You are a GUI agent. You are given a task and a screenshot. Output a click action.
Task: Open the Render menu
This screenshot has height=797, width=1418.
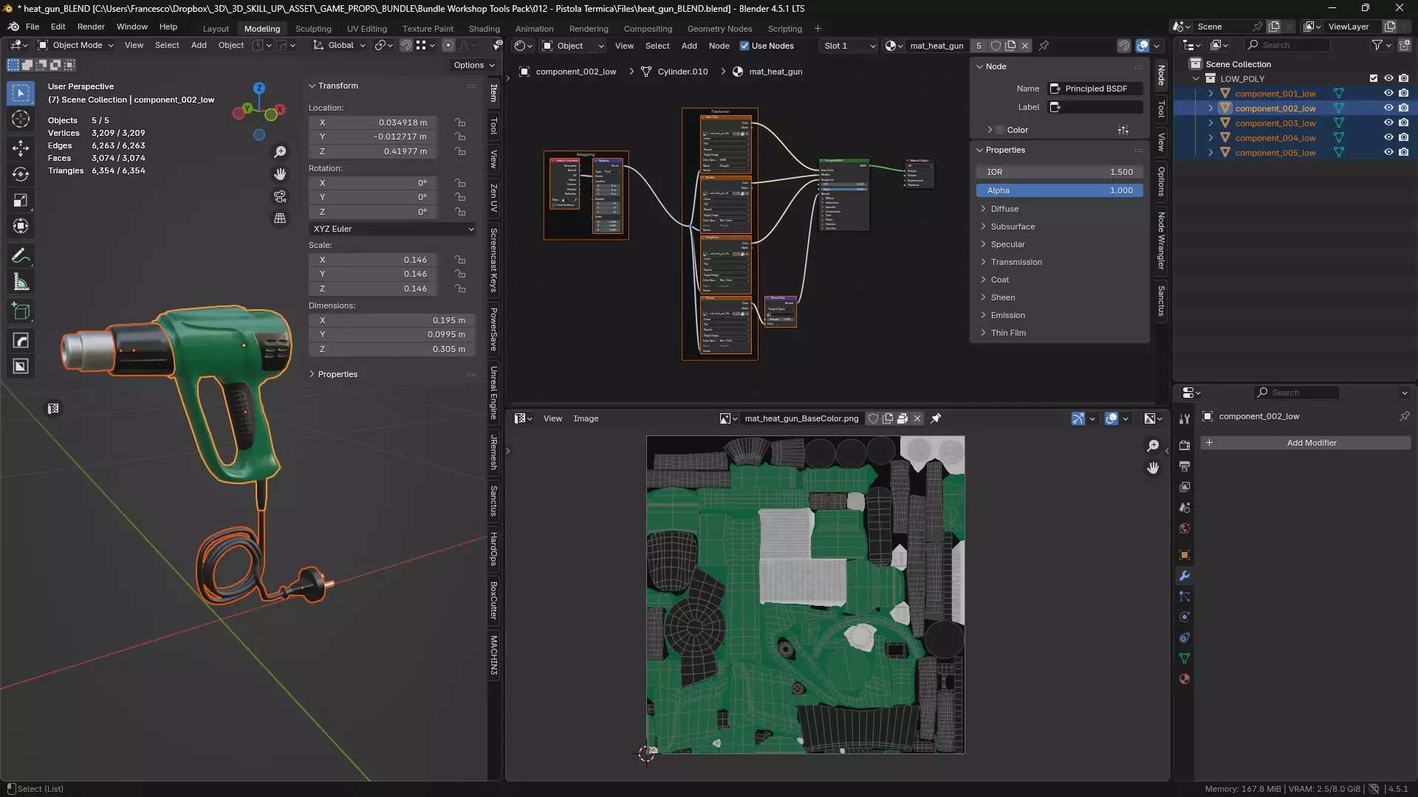click(91, 27)
